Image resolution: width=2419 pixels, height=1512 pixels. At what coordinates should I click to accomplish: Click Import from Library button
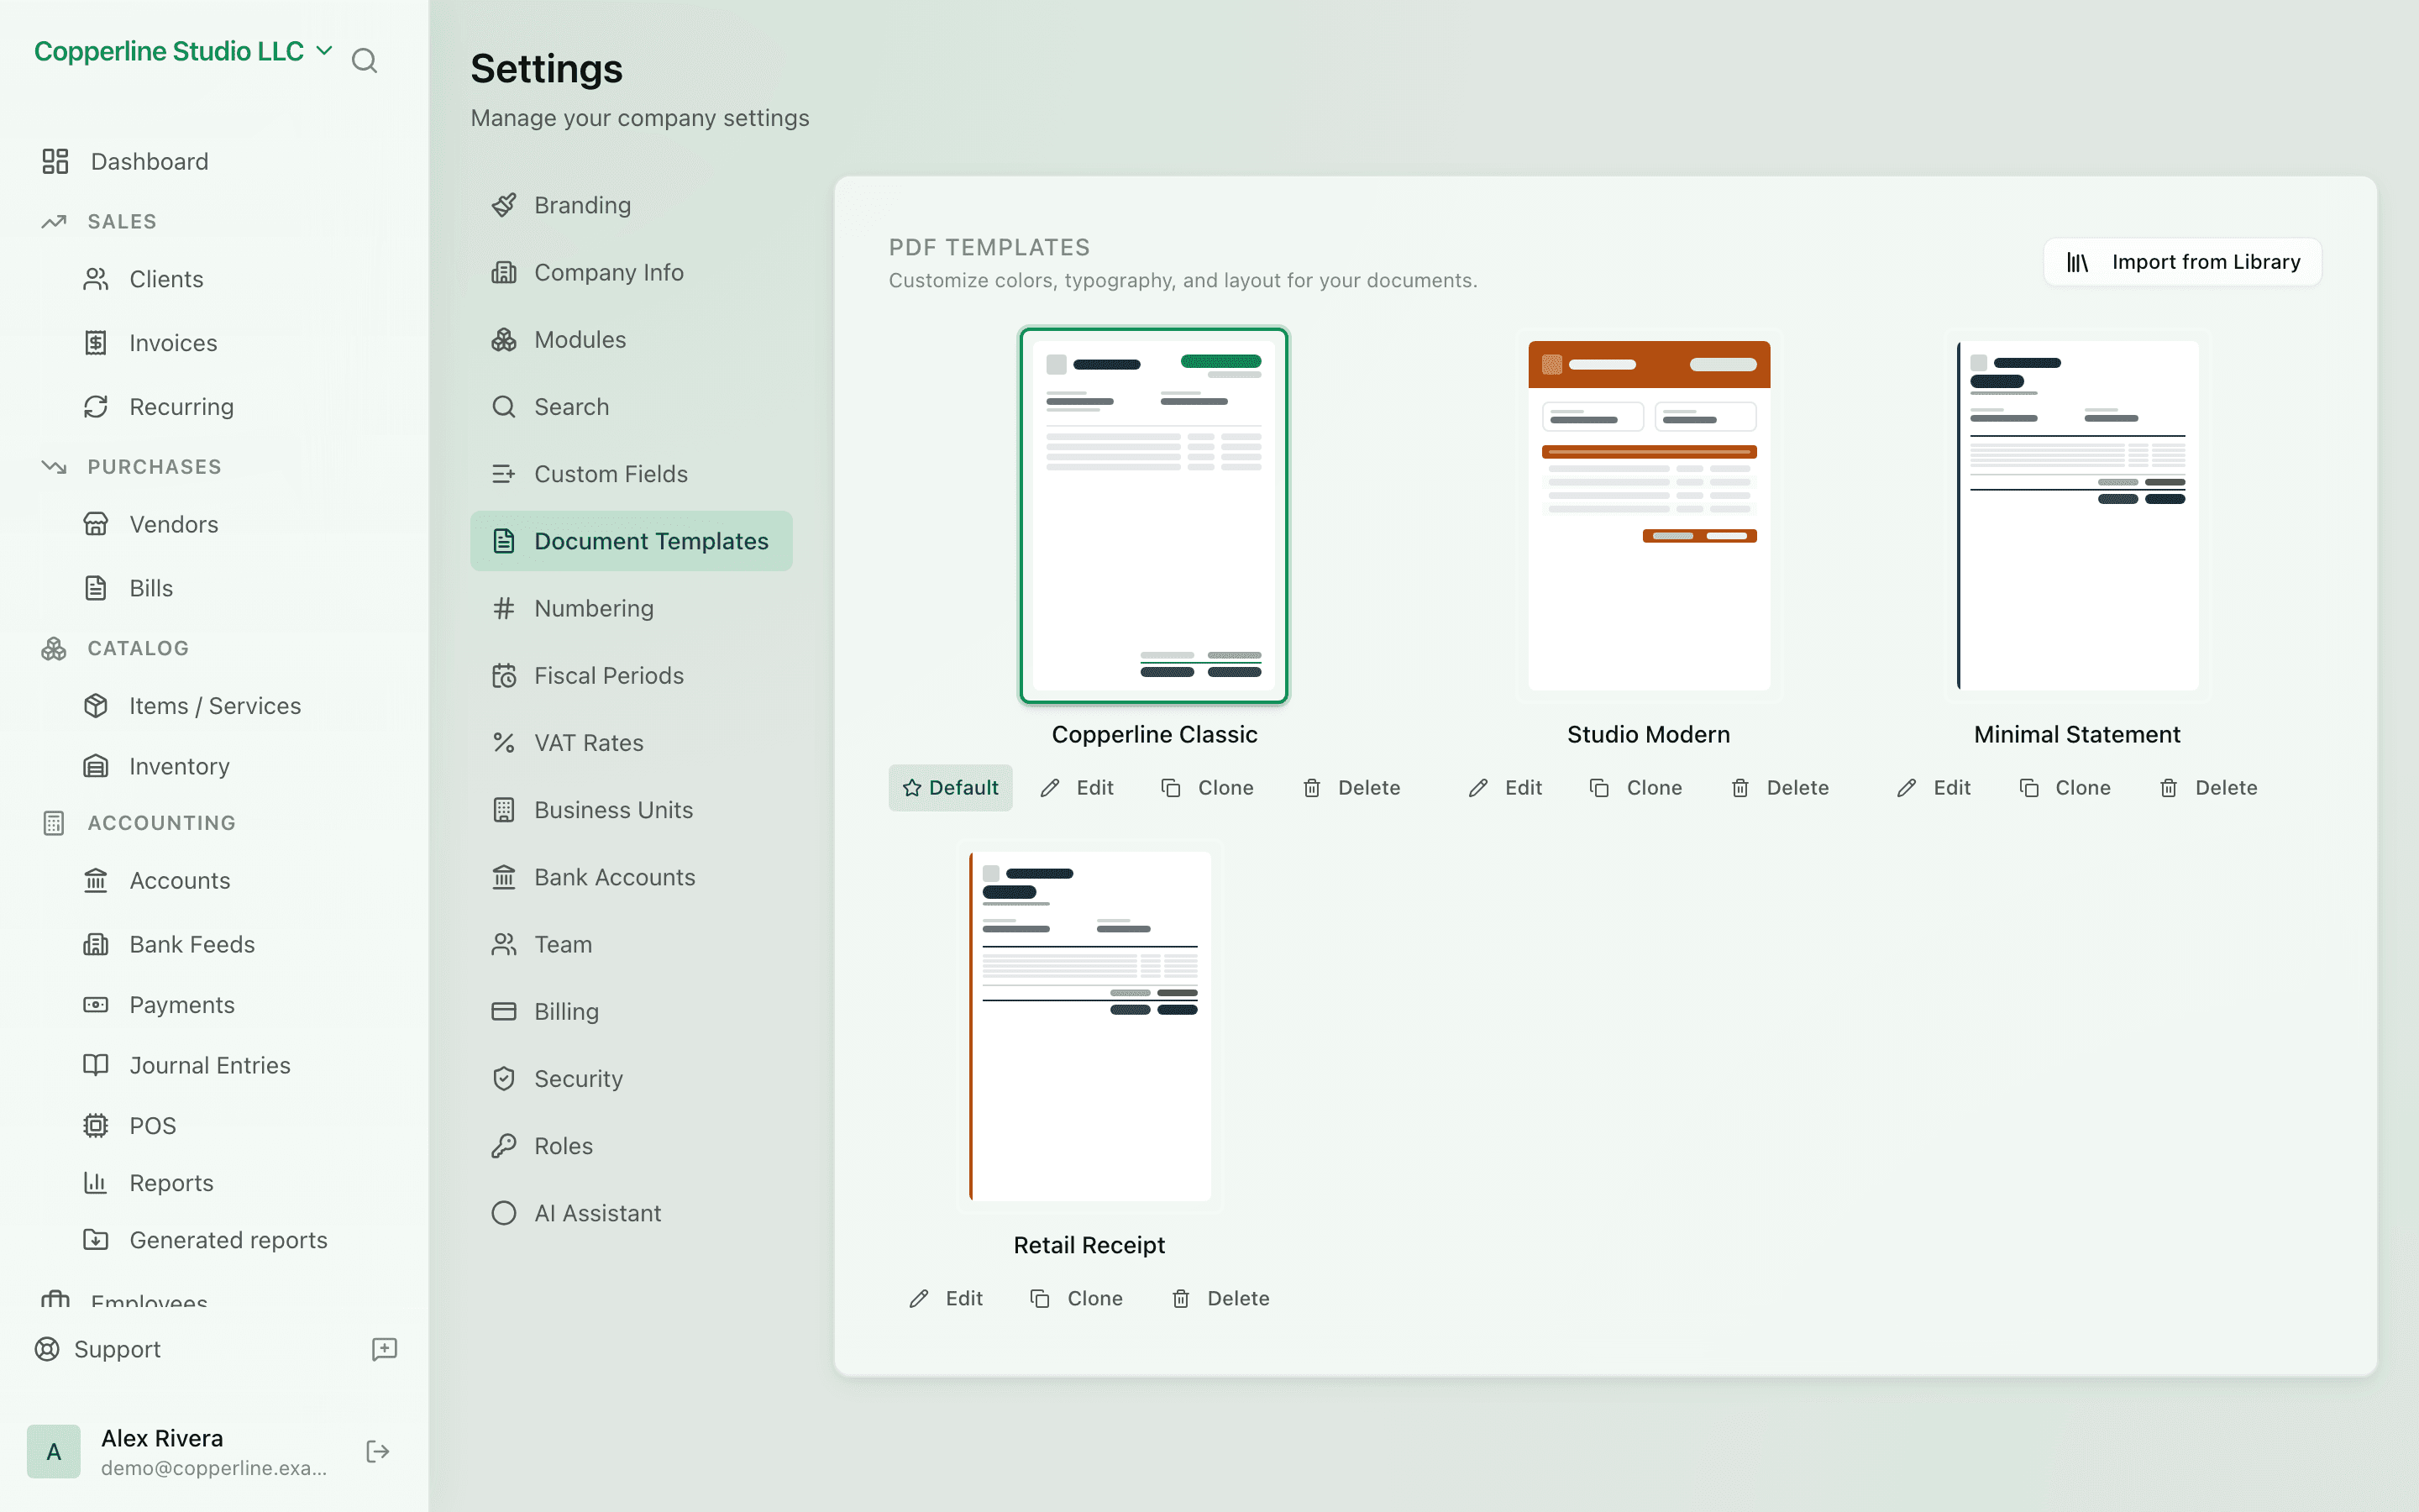pyautogui.click(x=2182, y=262)
